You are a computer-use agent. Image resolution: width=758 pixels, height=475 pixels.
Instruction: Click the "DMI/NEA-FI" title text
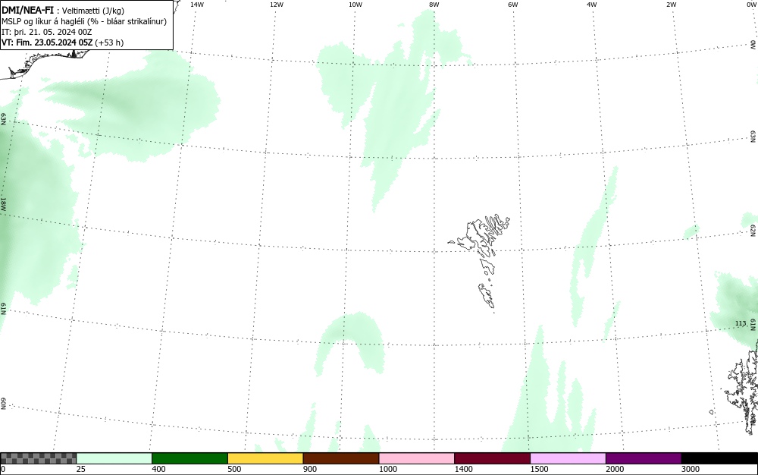point(27,9)
